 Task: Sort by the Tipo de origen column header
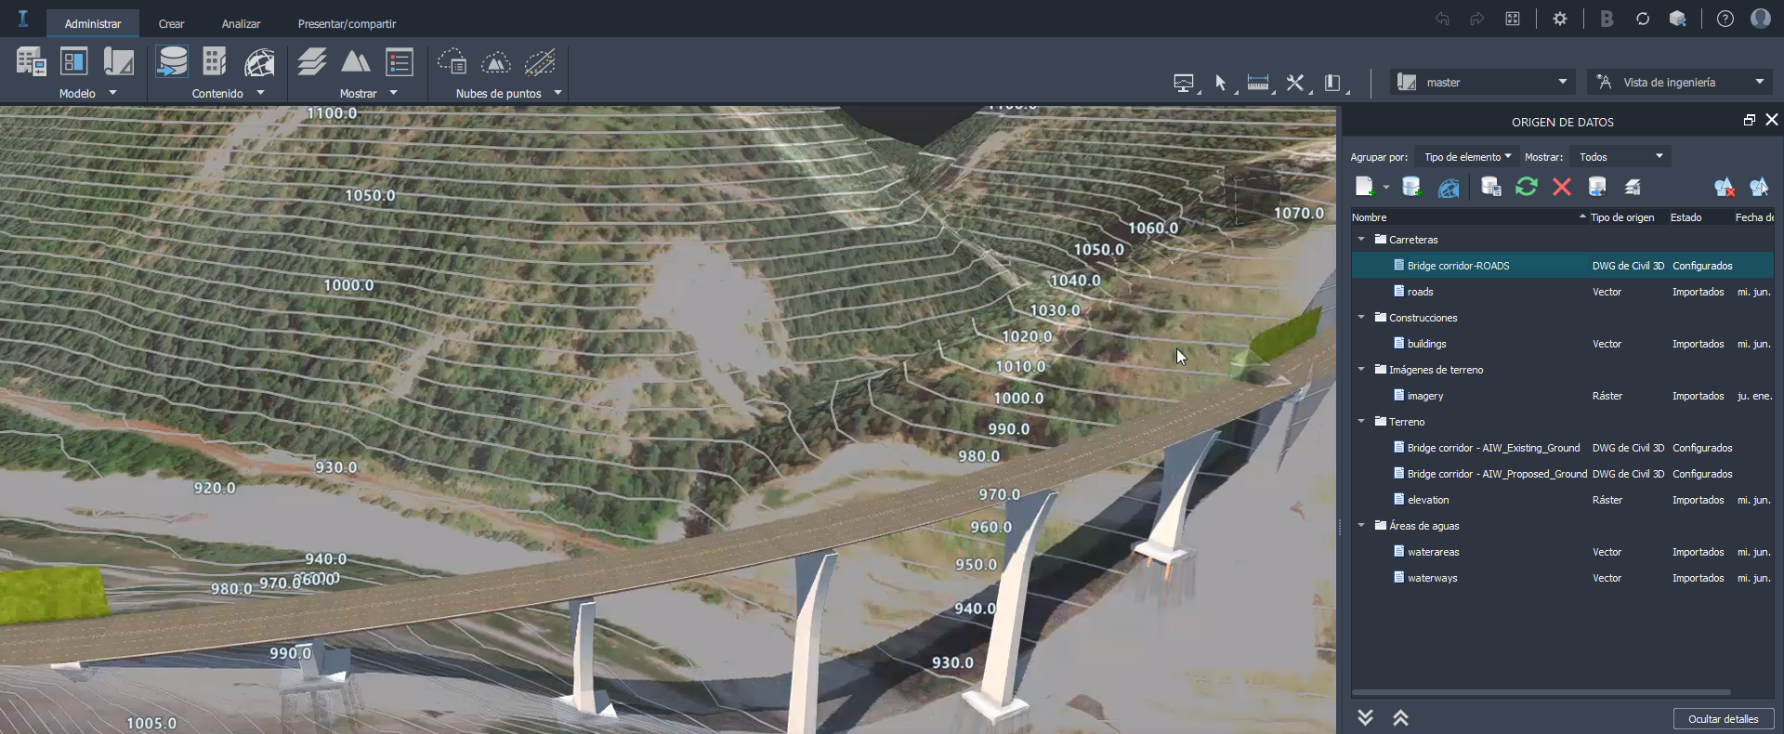tap(1628, 217)
